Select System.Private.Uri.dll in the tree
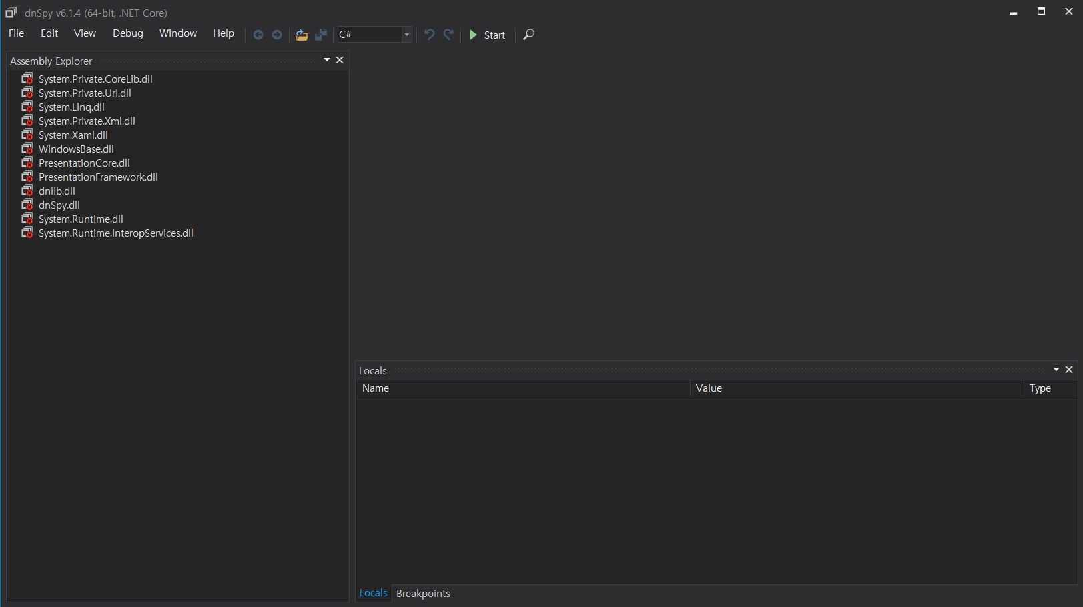1083x607 pixels. pos(85,93)
